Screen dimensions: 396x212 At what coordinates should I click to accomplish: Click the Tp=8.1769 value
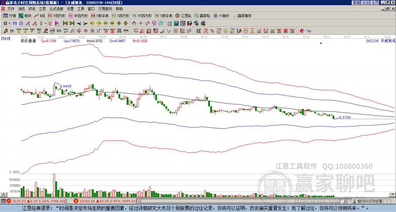[48, 41]
